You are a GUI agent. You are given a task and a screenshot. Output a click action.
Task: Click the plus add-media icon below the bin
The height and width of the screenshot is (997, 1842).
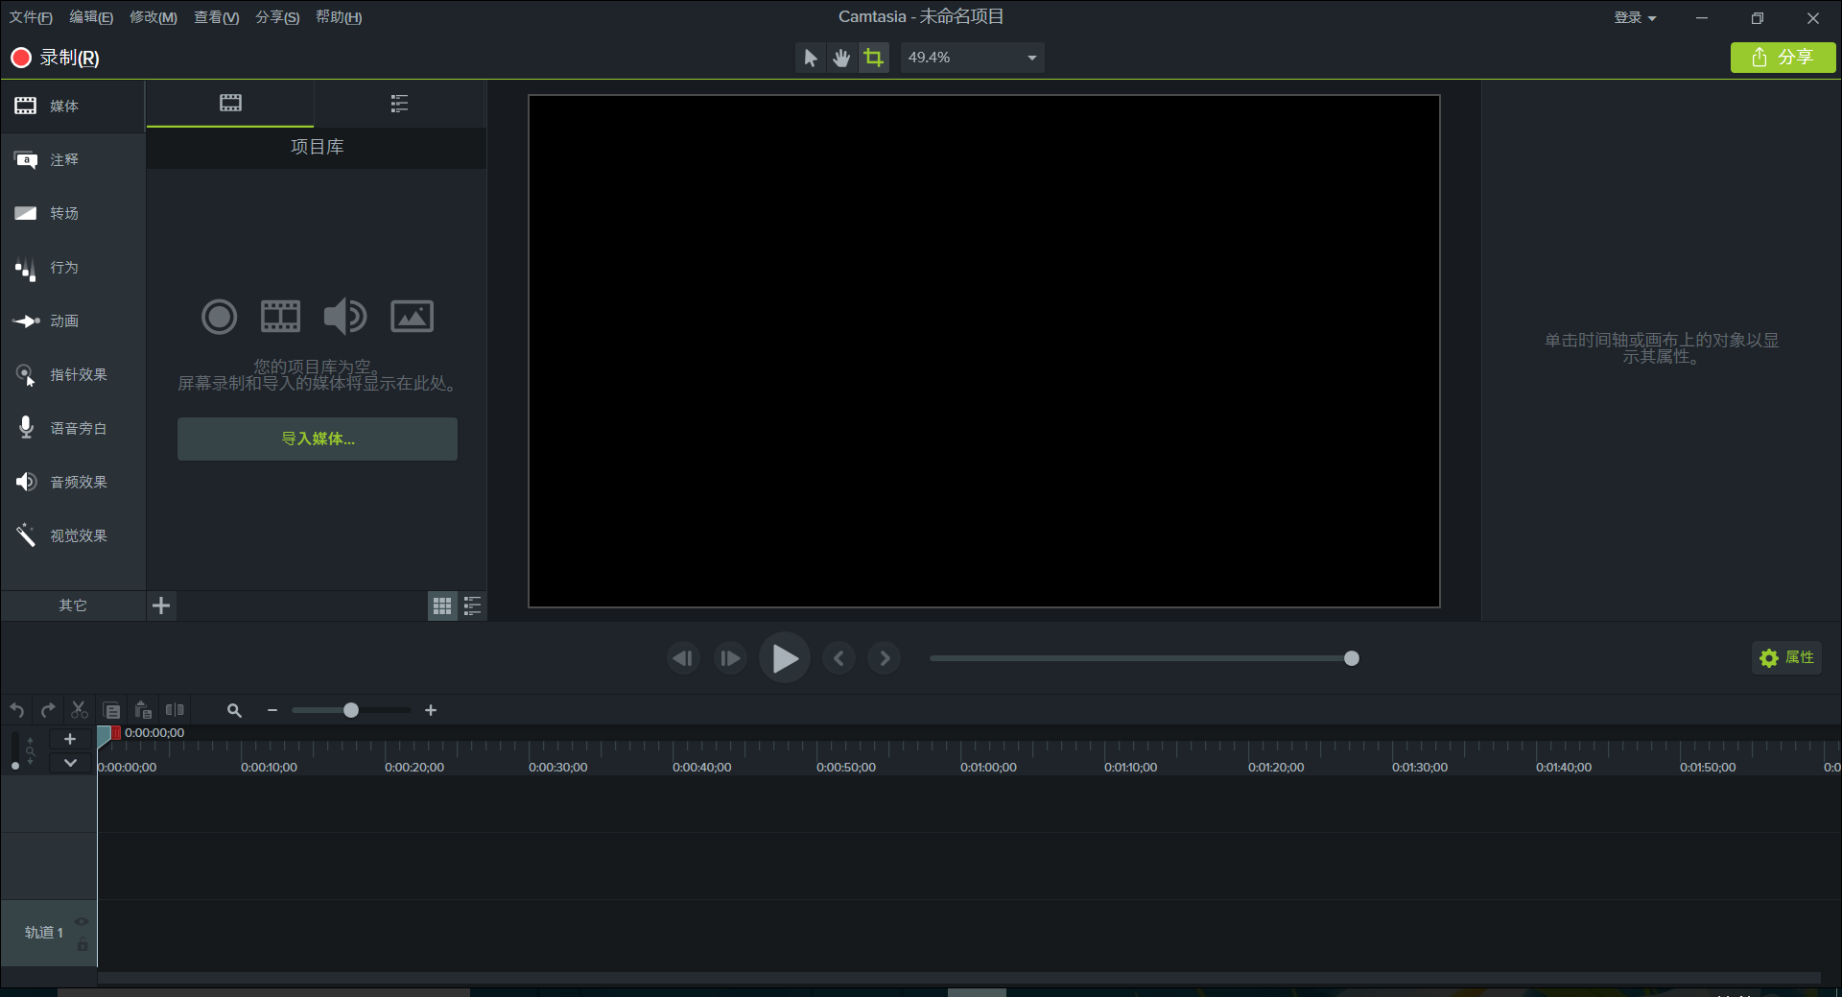pyautogui.click(x=161, y=605)
